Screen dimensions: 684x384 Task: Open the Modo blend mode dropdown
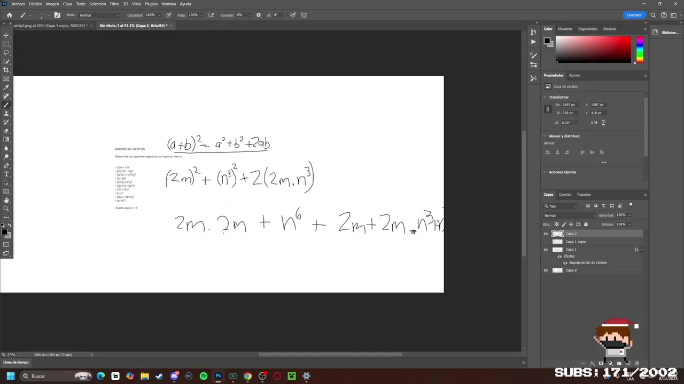pyautogui.click(x=99, y=15)
